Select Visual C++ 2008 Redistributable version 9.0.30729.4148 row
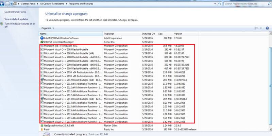272x136 pixels. pyautogui.click(x=119, y=65)
